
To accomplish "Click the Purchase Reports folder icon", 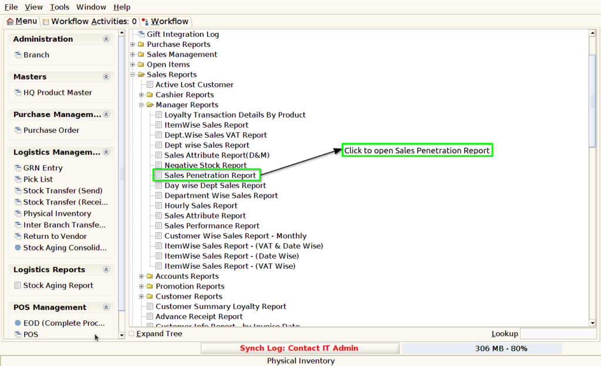I will 141,44.
